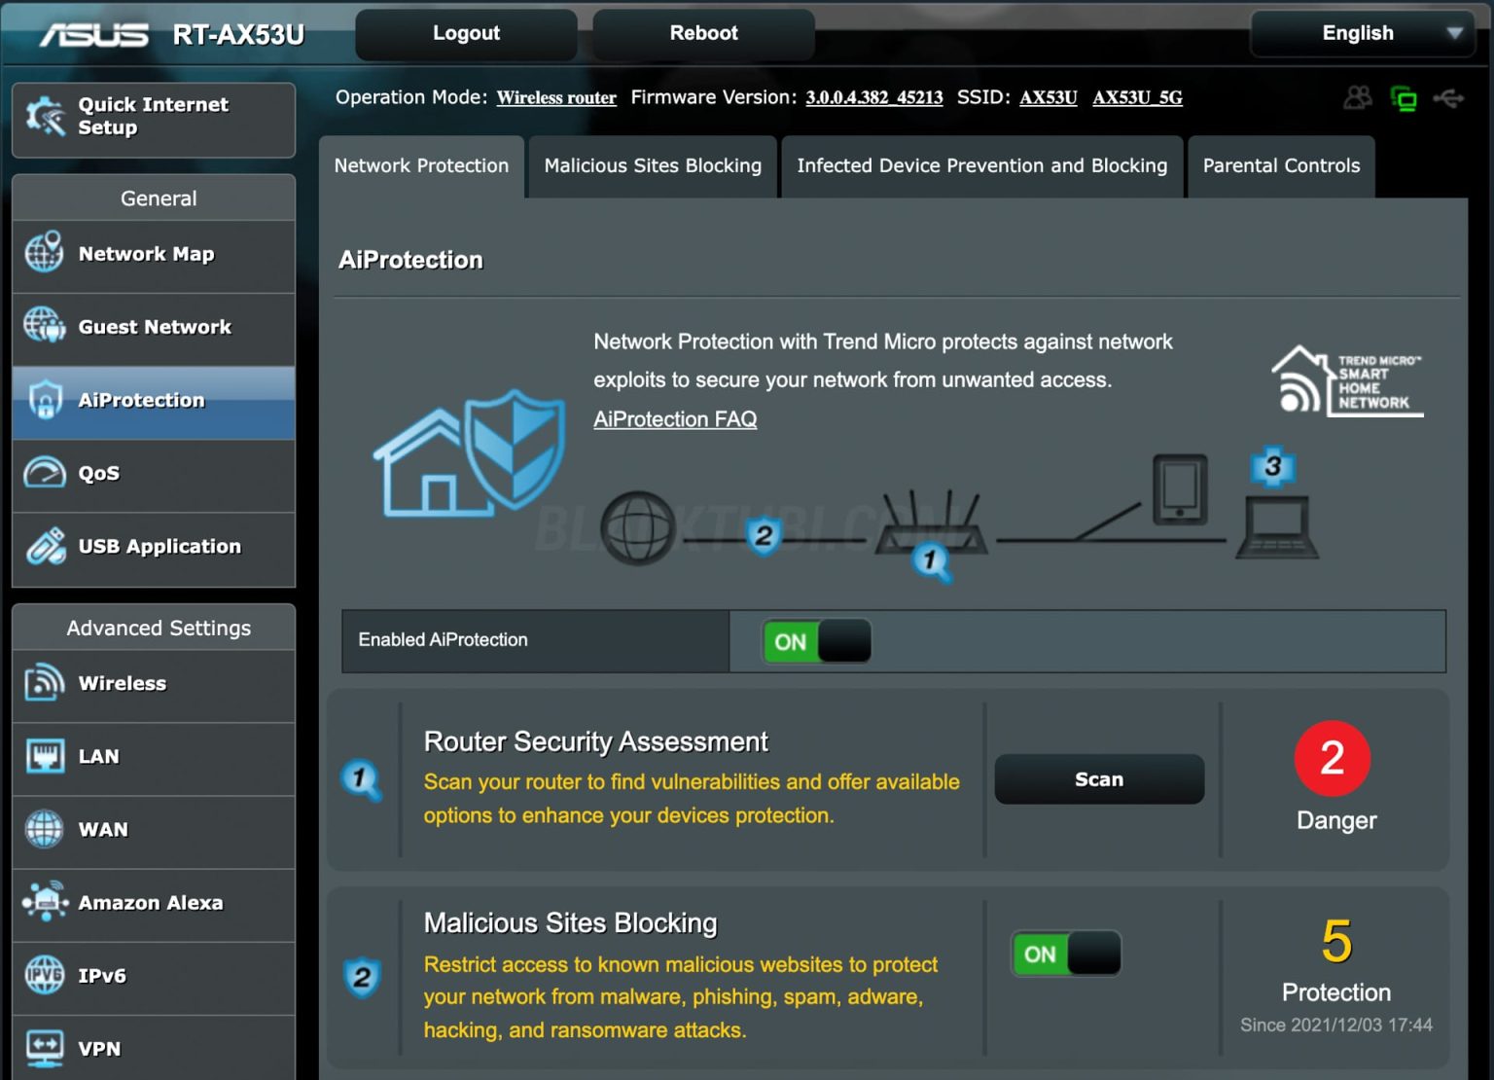Turn off Malicious Sites Blocking toggle
This screenshot has width=1494, height=1080.
pos(1064,954)
